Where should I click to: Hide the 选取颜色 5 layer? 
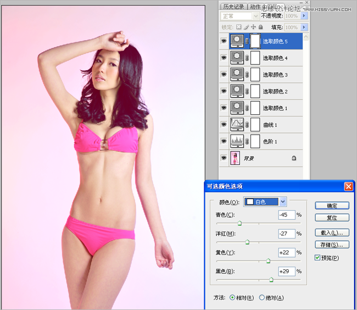[x=224, y=41]
